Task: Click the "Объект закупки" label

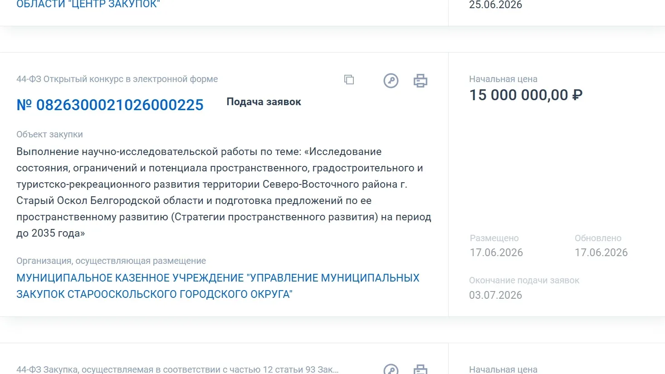Action: pyautogui.click(x=49, y=134)
